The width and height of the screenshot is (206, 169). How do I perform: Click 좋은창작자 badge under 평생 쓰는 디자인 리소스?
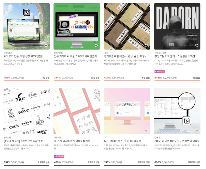click(x=160, y=71)
